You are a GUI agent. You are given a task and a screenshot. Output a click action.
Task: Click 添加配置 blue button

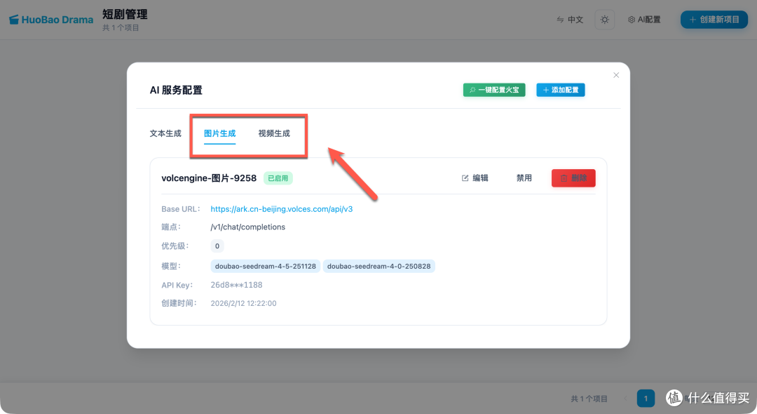coord(561,90)
